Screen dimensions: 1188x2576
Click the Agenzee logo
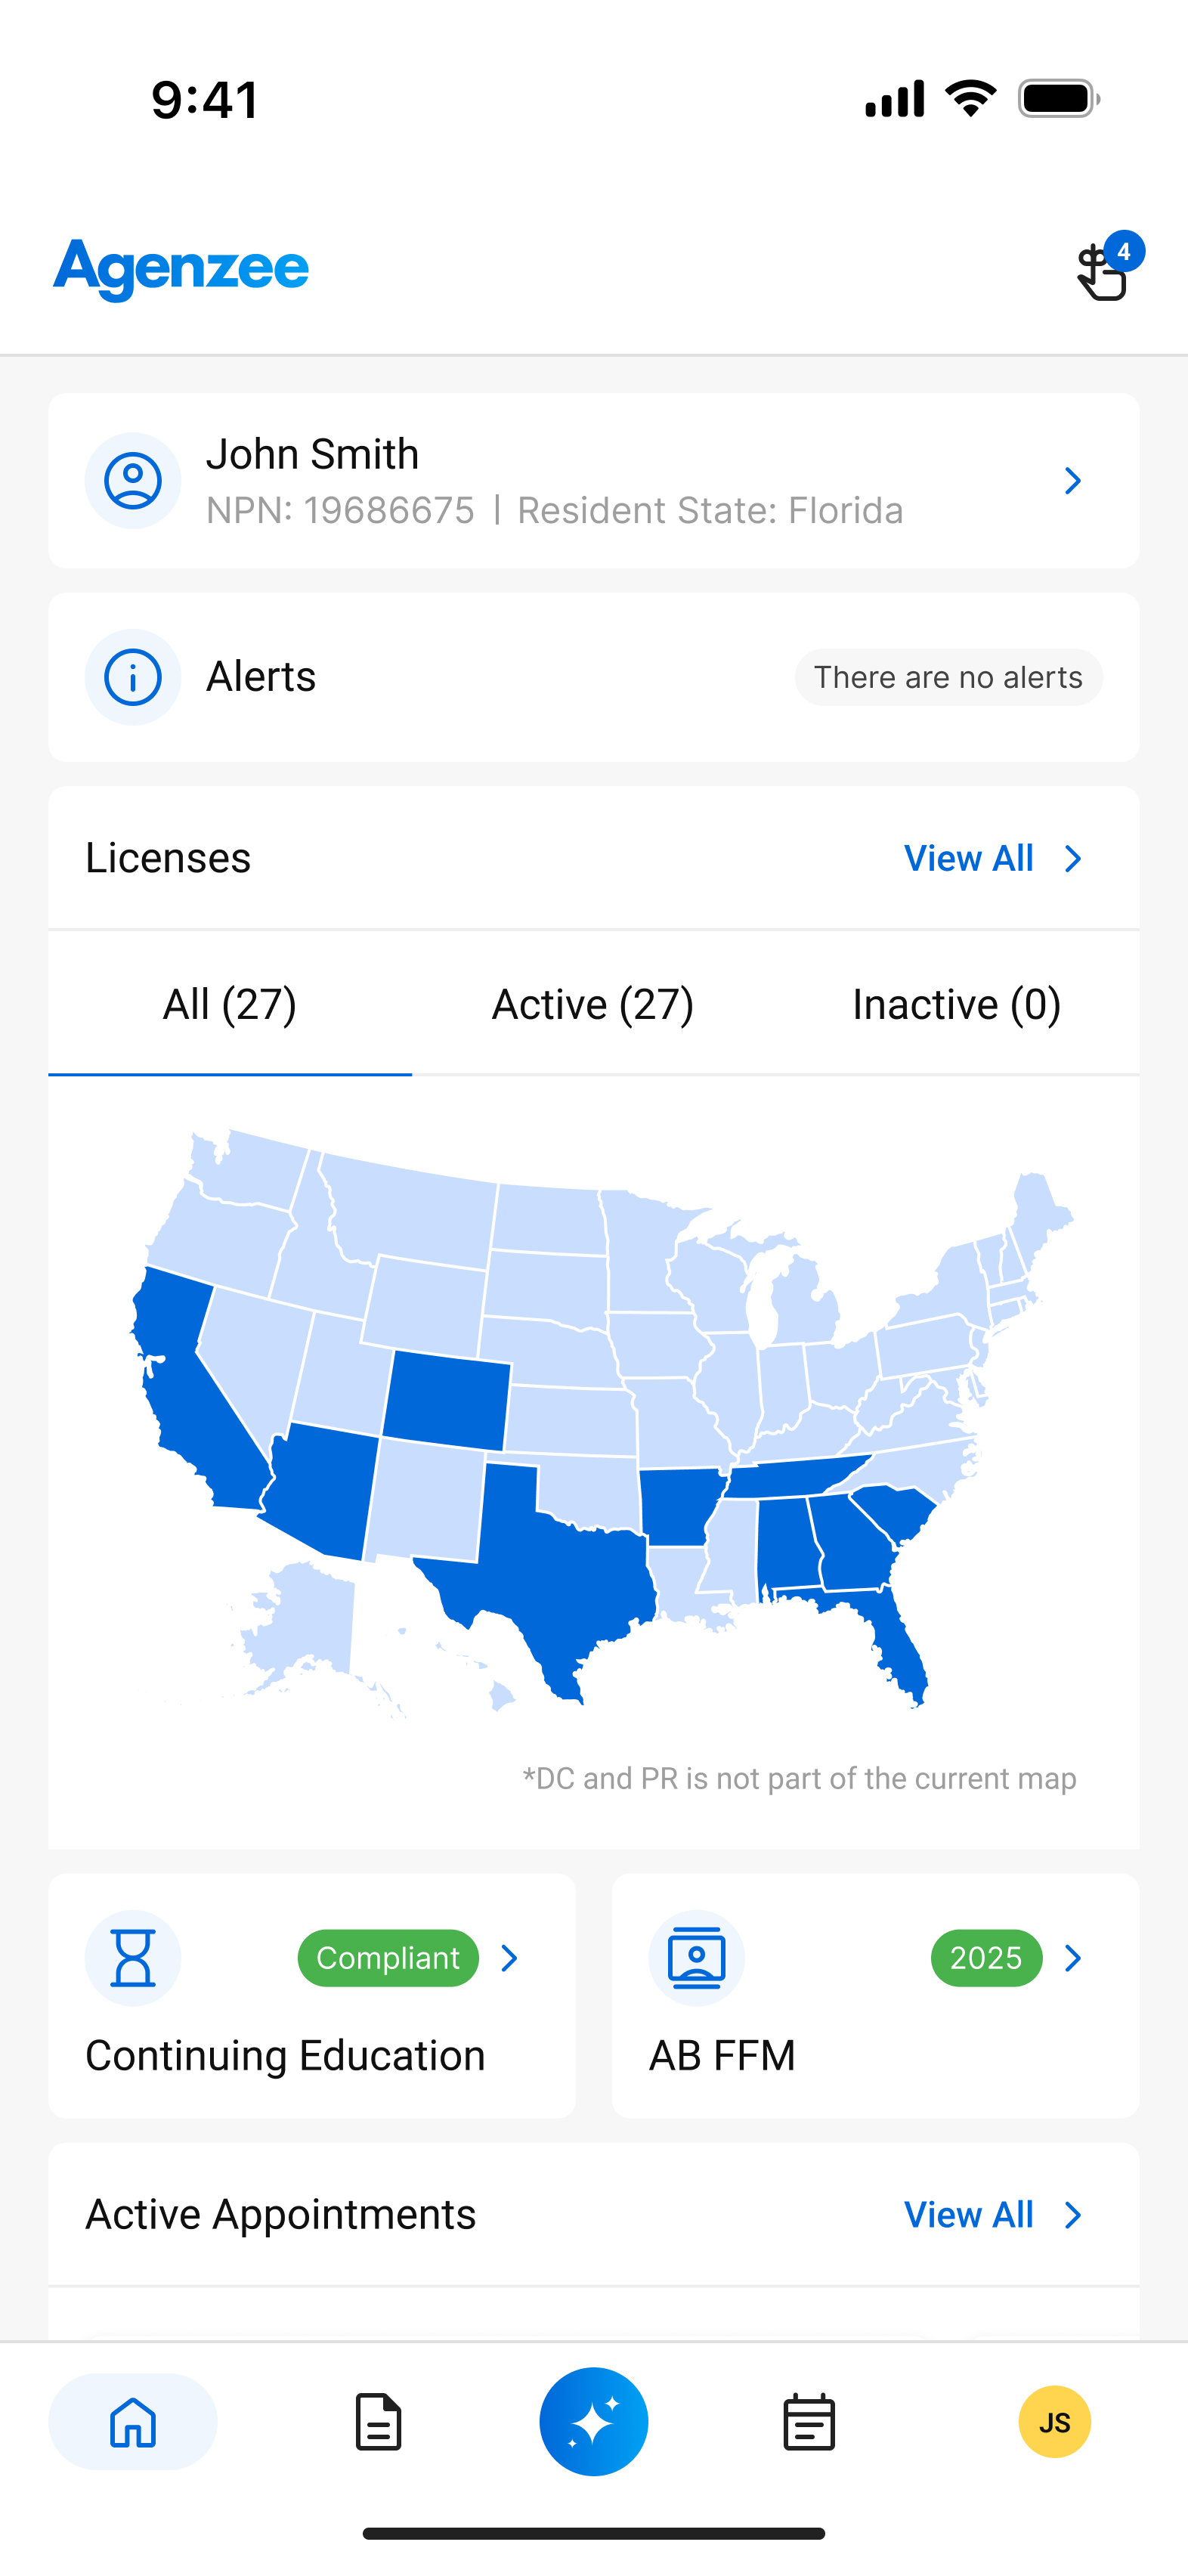181,268
